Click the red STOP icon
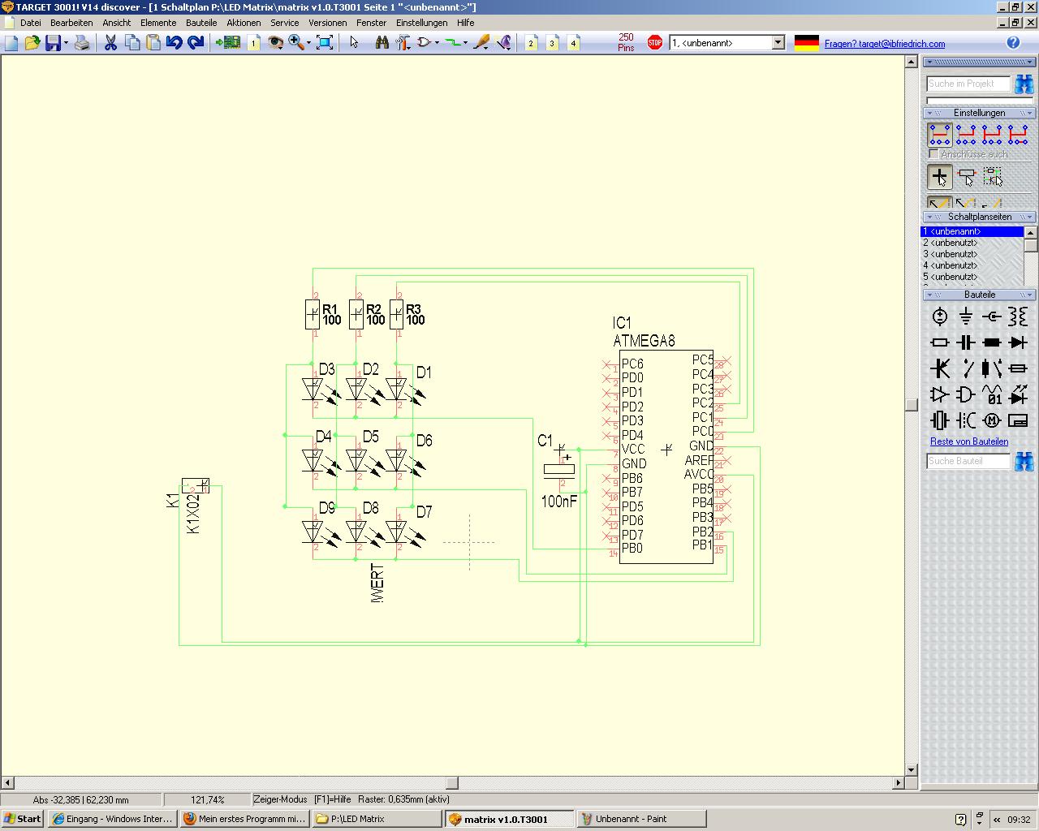The width and height of the screenshot is (1039, 831). point(655,43)
